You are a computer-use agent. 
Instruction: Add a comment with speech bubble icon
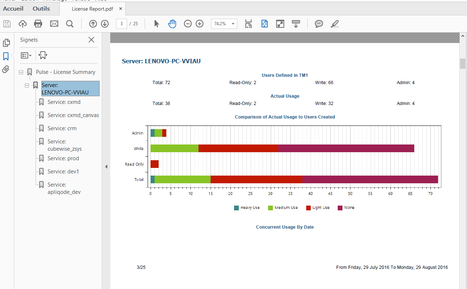[319, 24]
